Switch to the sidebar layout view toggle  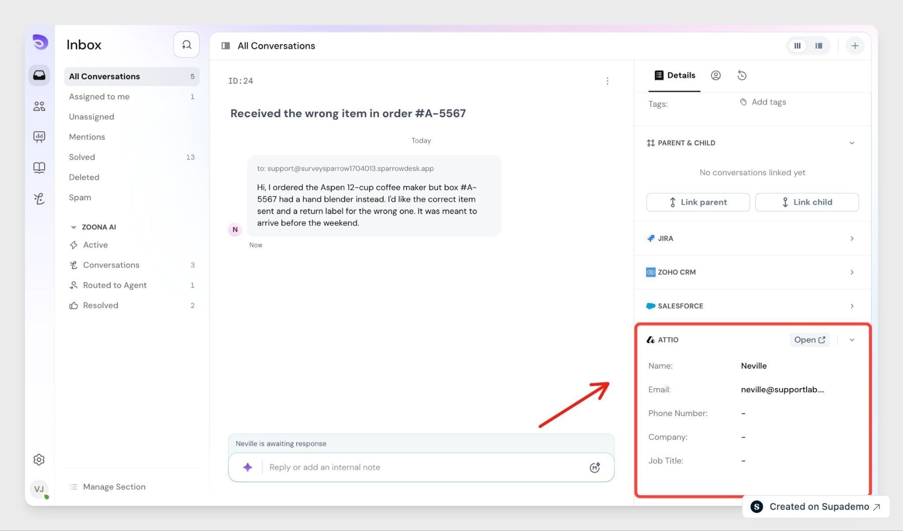click(819, 46)
